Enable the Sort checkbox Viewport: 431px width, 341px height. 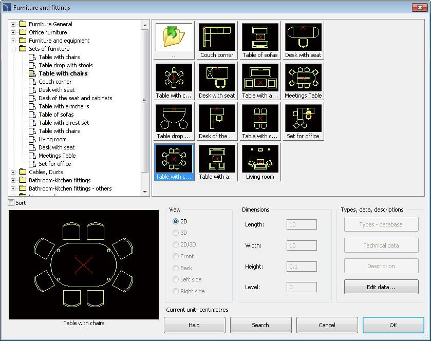click(x=11, y=203)
